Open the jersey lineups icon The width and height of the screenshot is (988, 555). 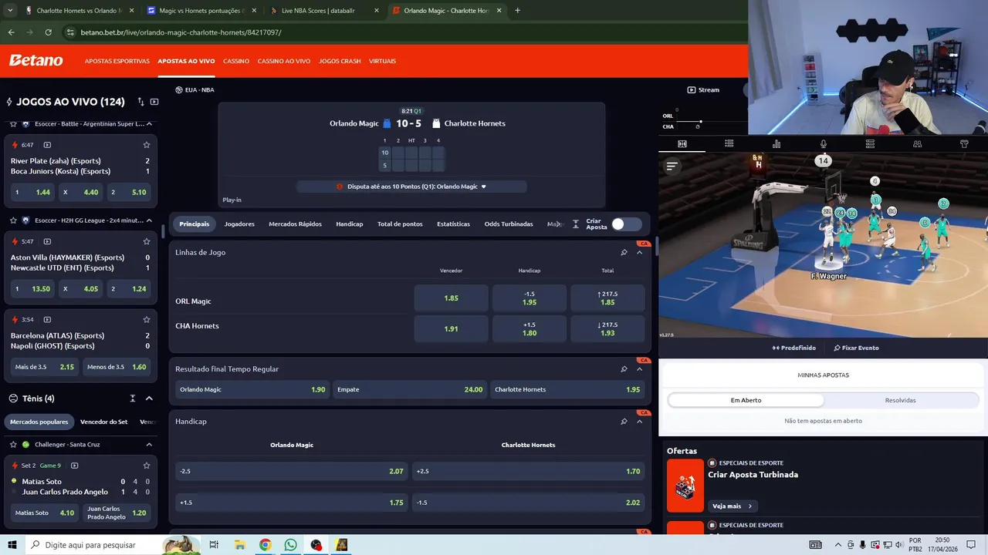[x=964, y=144]
